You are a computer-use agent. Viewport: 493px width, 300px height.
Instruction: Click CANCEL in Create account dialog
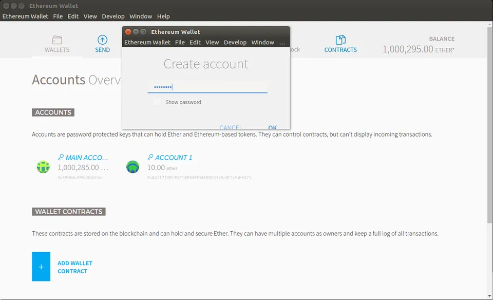(231, 127)
